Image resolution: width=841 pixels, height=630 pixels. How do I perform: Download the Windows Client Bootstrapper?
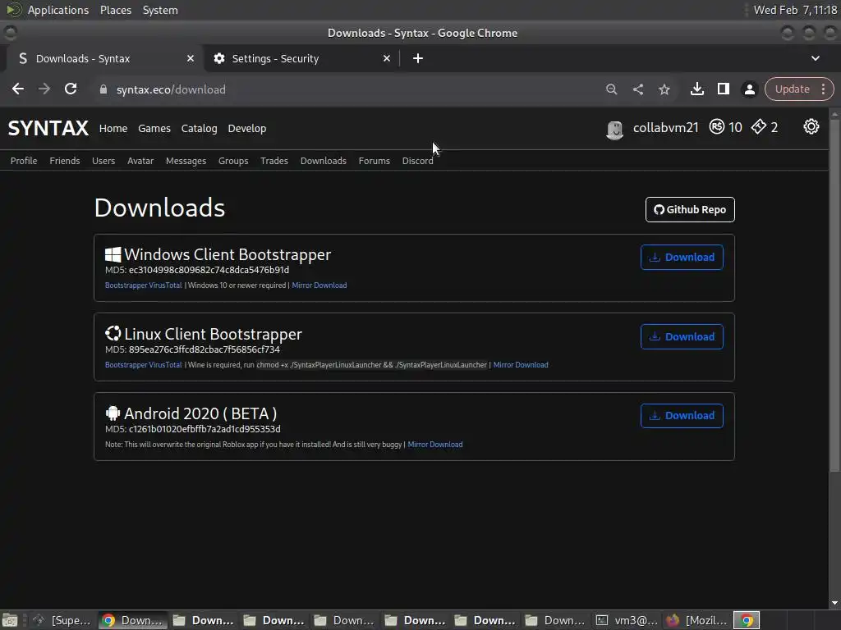pos(682,257)
